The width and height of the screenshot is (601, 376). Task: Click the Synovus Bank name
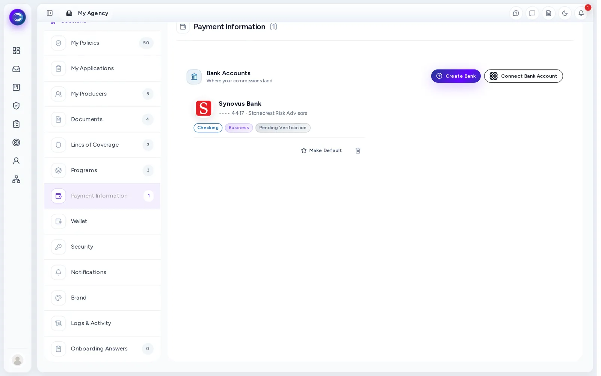pyautogui.click(x=240, y=104)
